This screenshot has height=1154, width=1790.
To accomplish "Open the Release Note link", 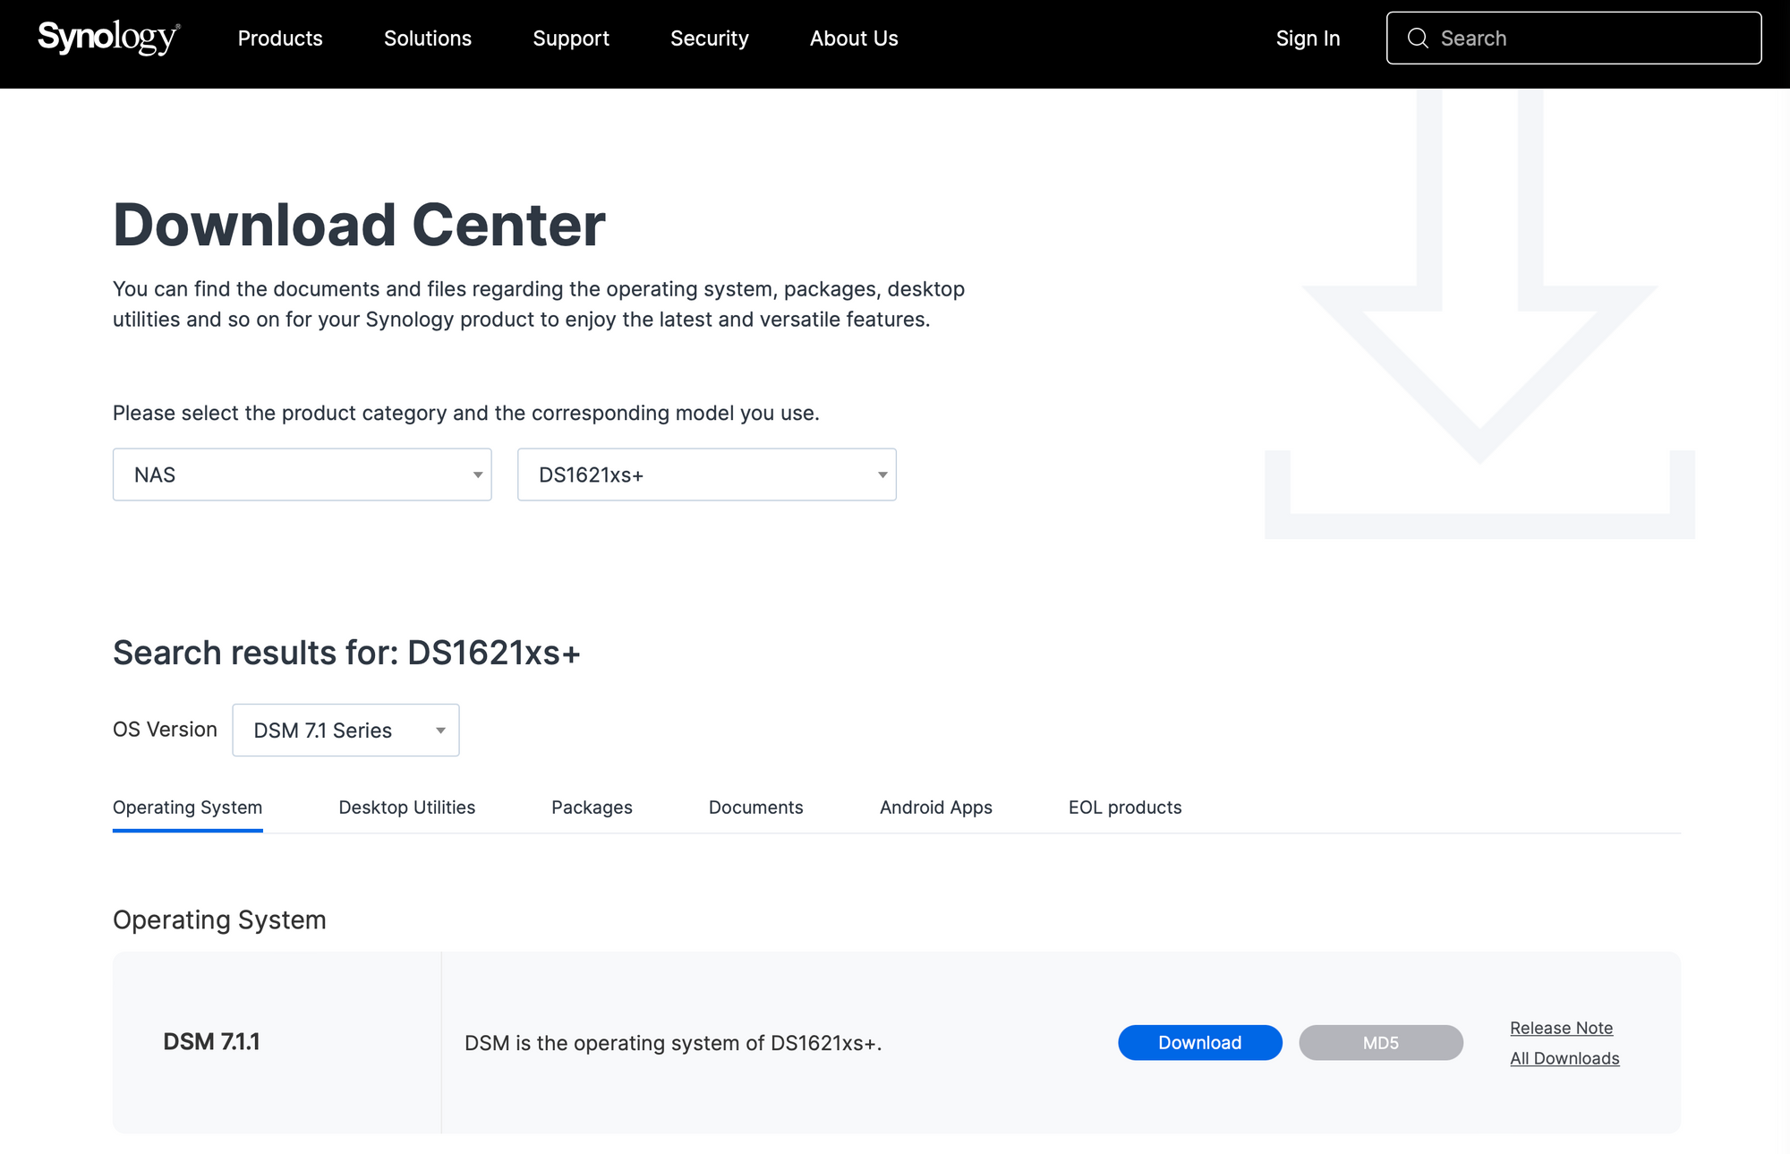I will click(x=1562, y=1028).
